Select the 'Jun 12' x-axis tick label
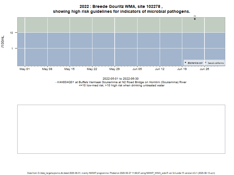Image resolution: width=234 pixels, height=175 pixels. pyautogui.click(x=160, y=69)
